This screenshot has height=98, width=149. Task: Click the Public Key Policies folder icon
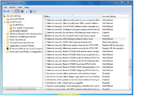click(x=8, y=40)
